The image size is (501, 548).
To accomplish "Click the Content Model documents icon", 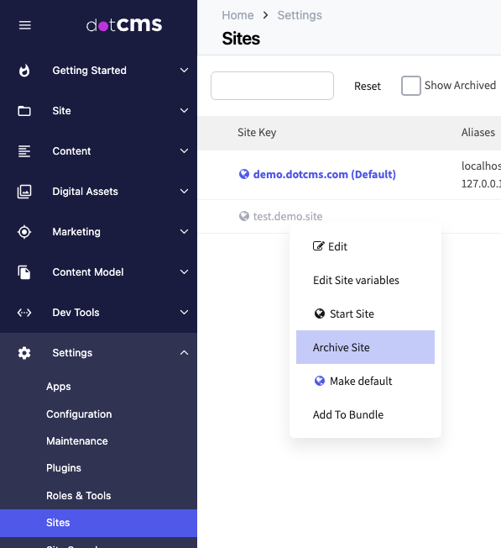I will click(24, 272).
